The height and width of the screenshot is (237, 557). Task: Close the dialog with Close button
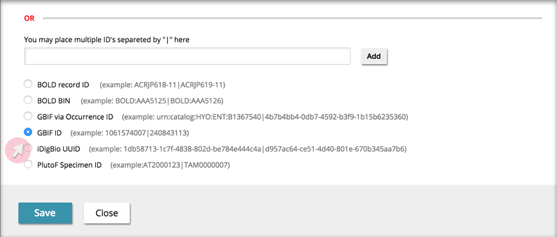pos(107,213)
